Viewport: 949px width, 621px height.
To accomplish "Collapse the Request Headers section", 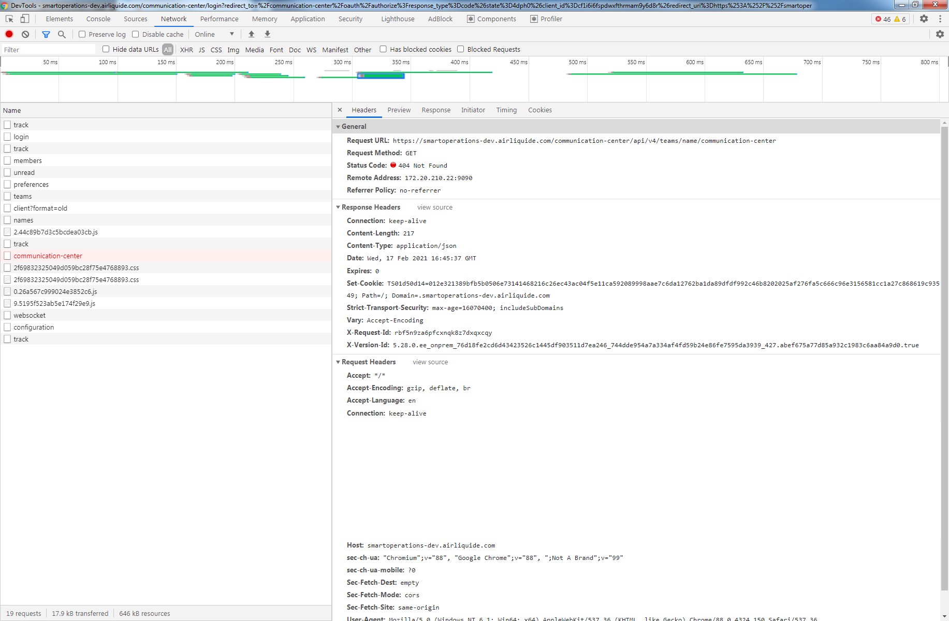I will (339, 362).
